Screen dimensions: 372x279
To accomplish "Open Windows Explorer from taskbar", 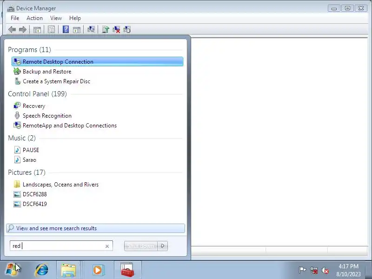I will click(x=68, y=270).
